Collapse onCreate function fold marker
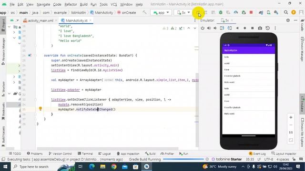The width and height of the screenshot is (305, 171). click(36, 56)
